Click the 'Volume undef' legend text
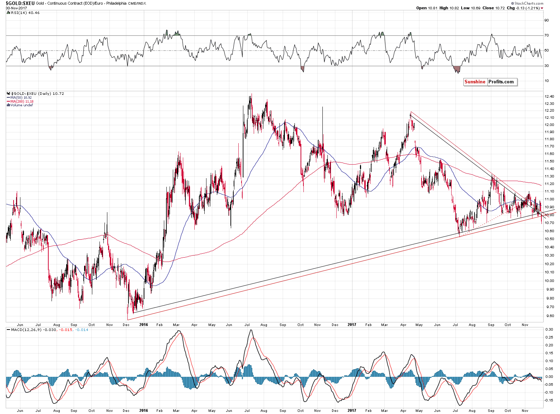The image size is (560, 414). click(x=22, y=105)
